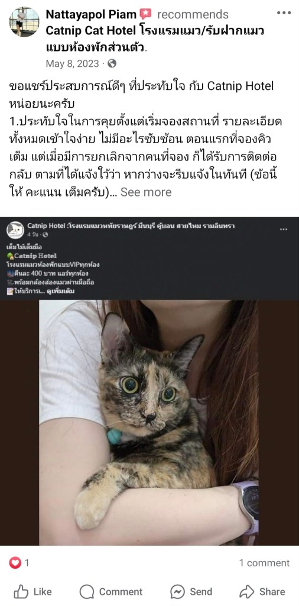Open Nattayapol Piam's profile picture

[x=24, y=21]
